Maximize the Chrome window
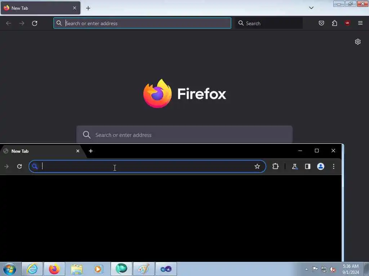Image resolution: width=369 pixels, height=276 pixels. point(317,151)
